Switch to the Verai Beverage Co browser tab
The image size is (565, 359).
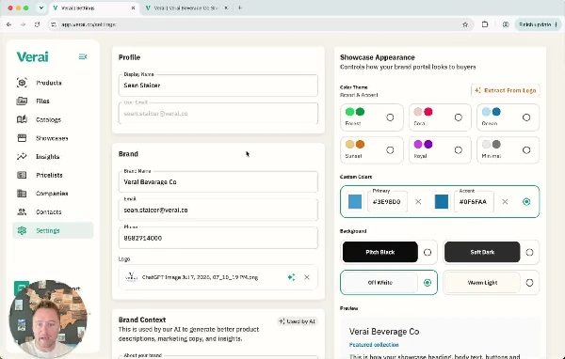(187, 8)
